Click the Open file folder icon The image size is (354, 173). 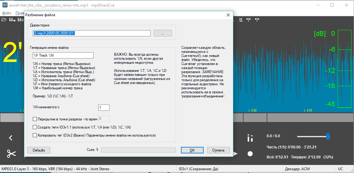(x=4, y=20)
